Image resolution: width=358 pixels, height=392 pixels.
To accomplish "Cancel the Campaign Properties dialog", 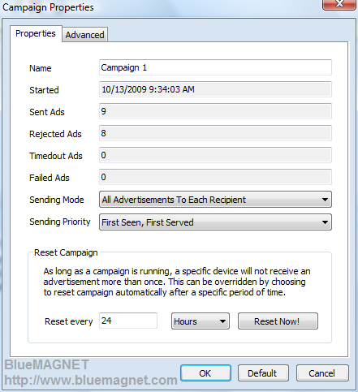I will [x=322, y=373].
